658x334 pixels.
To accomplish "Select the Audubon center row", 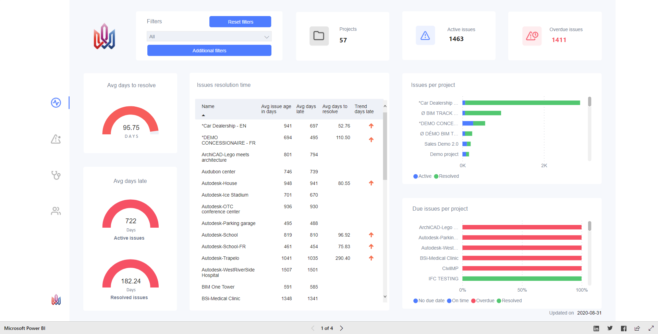I will click(289, 172).
